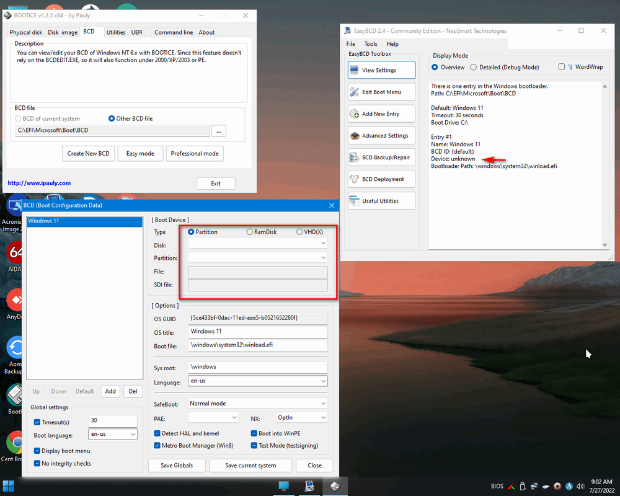Open Useful Utilities in EasyBCD
Viewport: 620px width, 496px height.
click(x=381, y=200)
